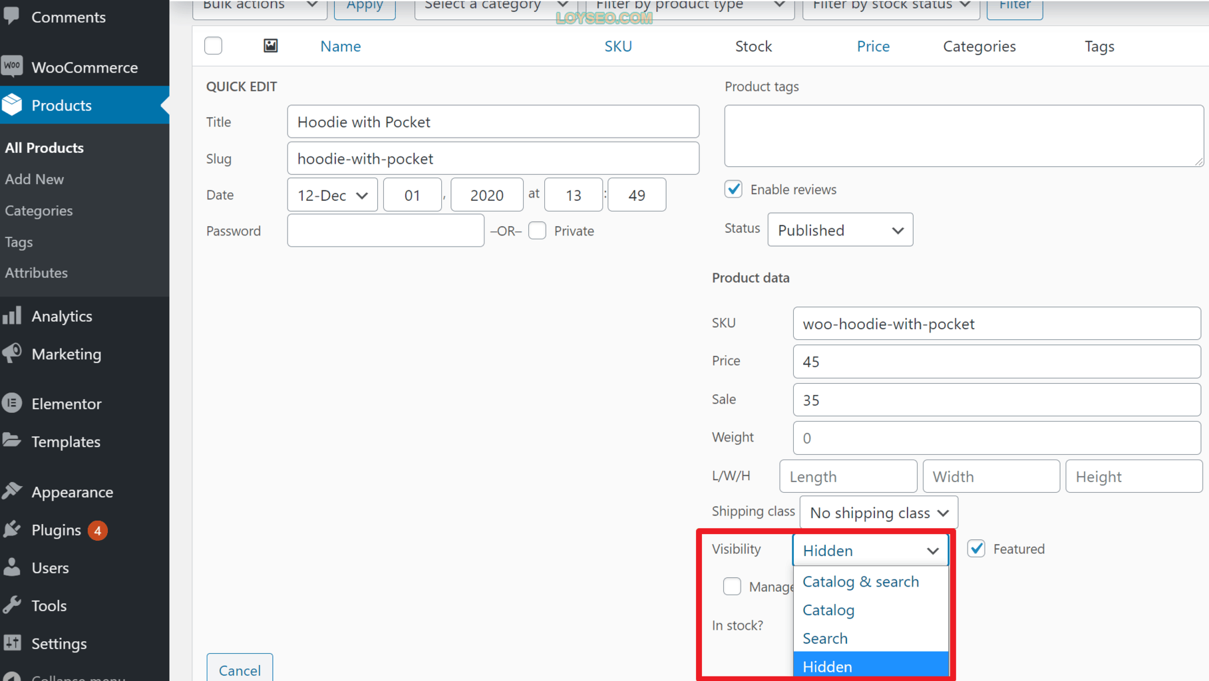
Task: Open the Attributes submenu item
Action: coord(37,273)
